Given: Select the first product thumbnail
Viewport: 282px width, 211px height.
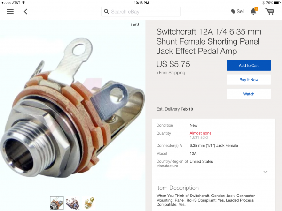Looking at the screenshot, I should tap(56, 203).
